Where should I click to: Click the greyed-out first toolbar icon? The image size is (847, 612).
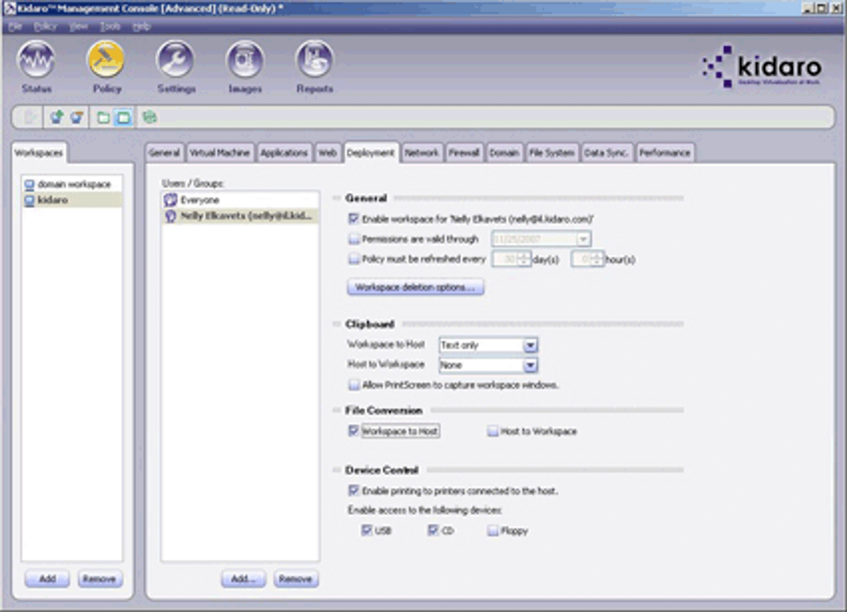pyautogui.click(x=30, y=117)
